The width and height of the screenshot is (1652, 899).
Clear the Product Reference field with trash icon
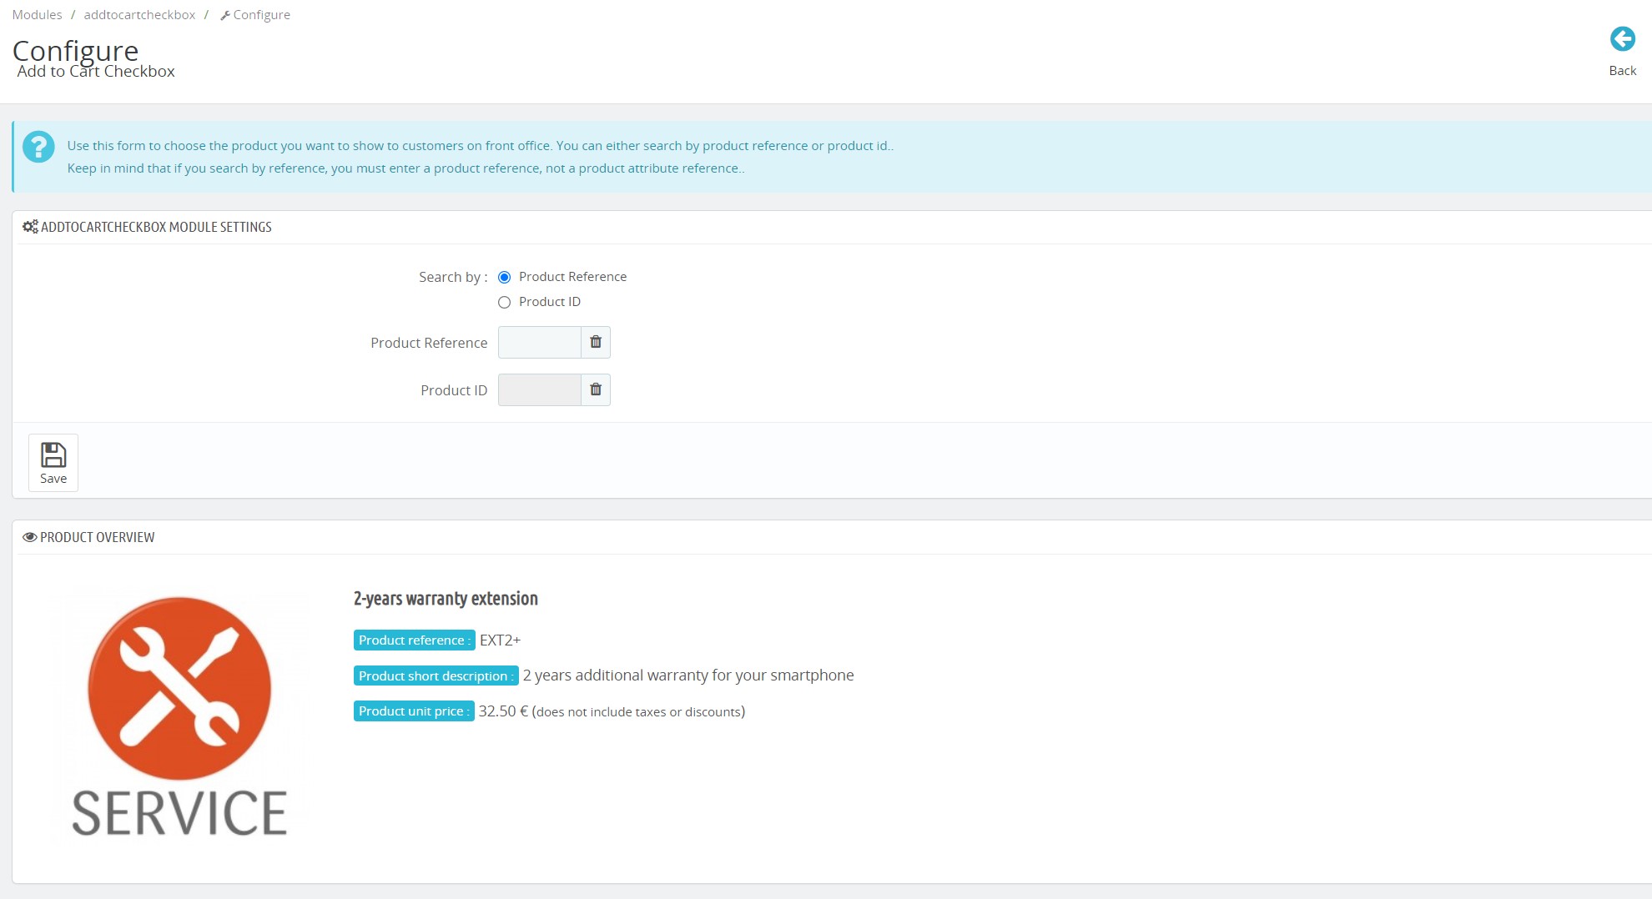(596, 342)
